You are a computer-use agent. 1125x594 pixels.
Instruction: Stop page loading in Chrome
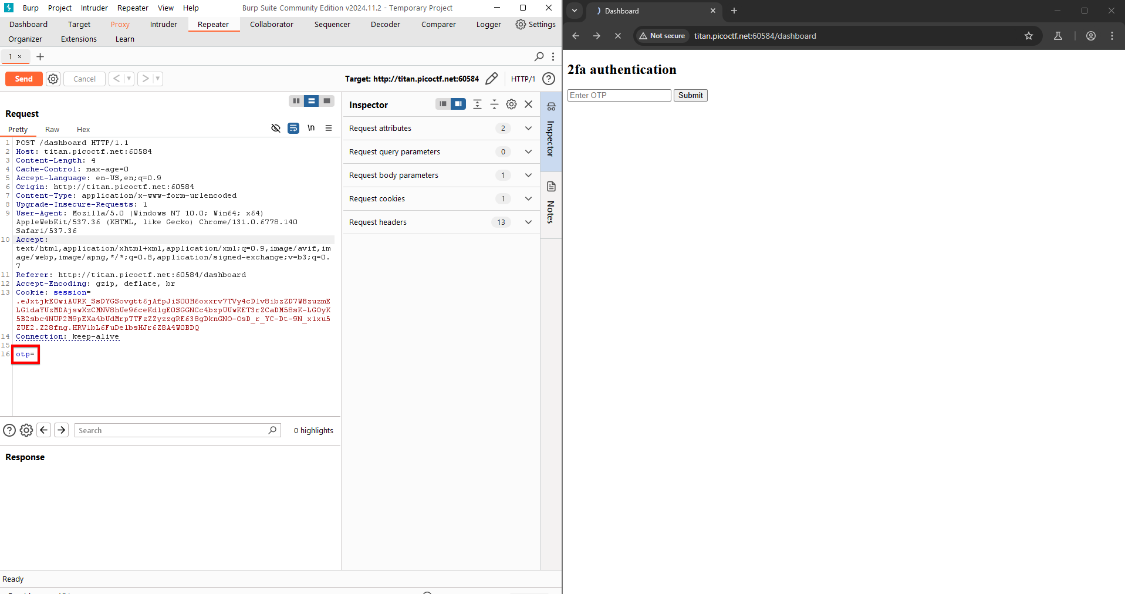[618, 36]
